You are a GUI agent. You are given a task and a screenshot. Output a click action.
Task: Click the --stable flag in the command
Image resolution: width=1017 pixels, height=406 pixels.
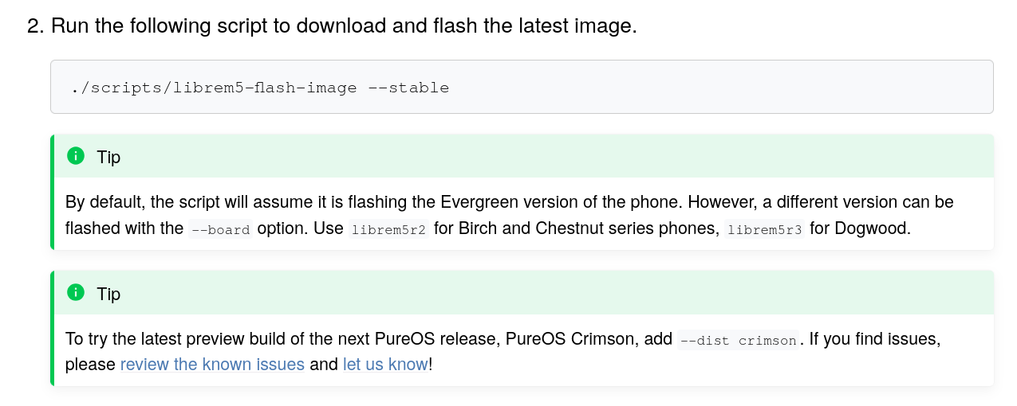click(408, 88)
